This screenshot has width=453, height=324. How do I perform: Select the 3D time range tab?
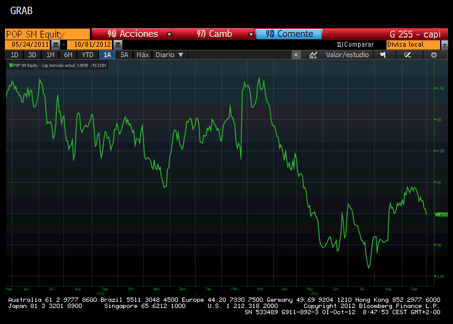[32, 55]
